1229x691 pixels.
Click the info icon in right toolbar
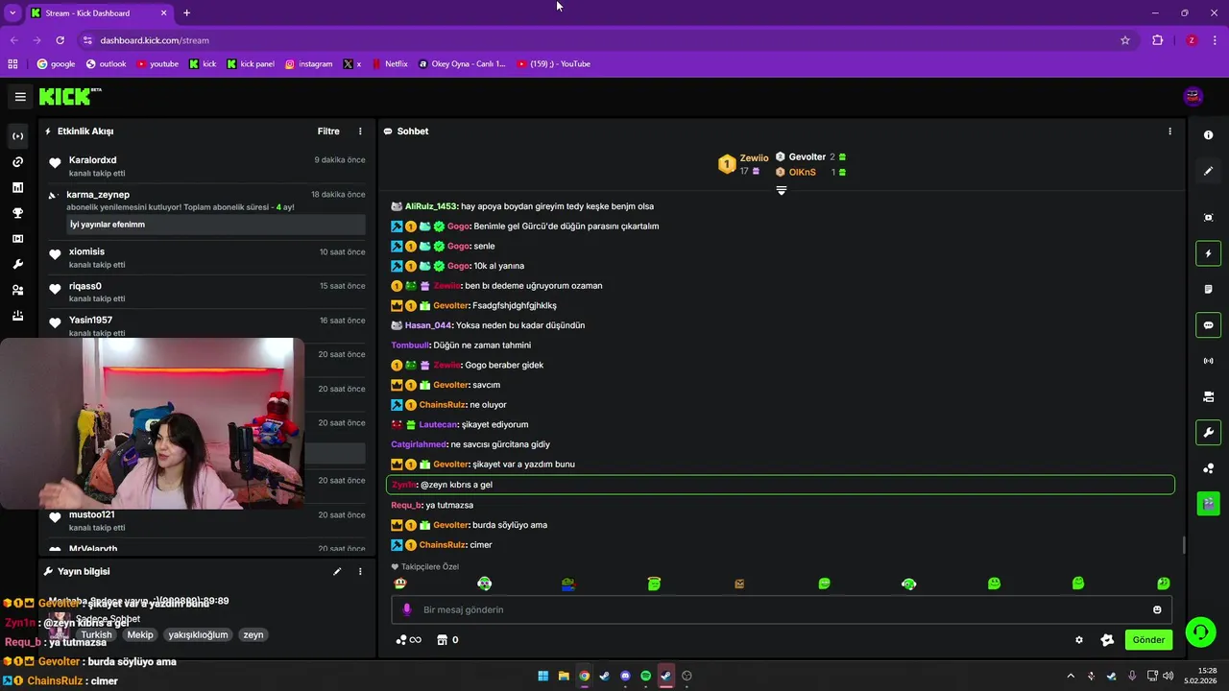(1208, 135)
